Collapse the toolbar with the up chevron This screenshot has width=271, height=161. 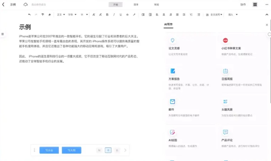[267, 15]
